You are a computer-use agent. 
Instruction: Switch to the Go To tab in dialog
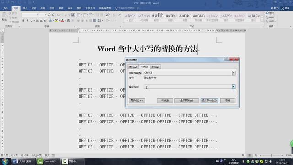[155, 67]
